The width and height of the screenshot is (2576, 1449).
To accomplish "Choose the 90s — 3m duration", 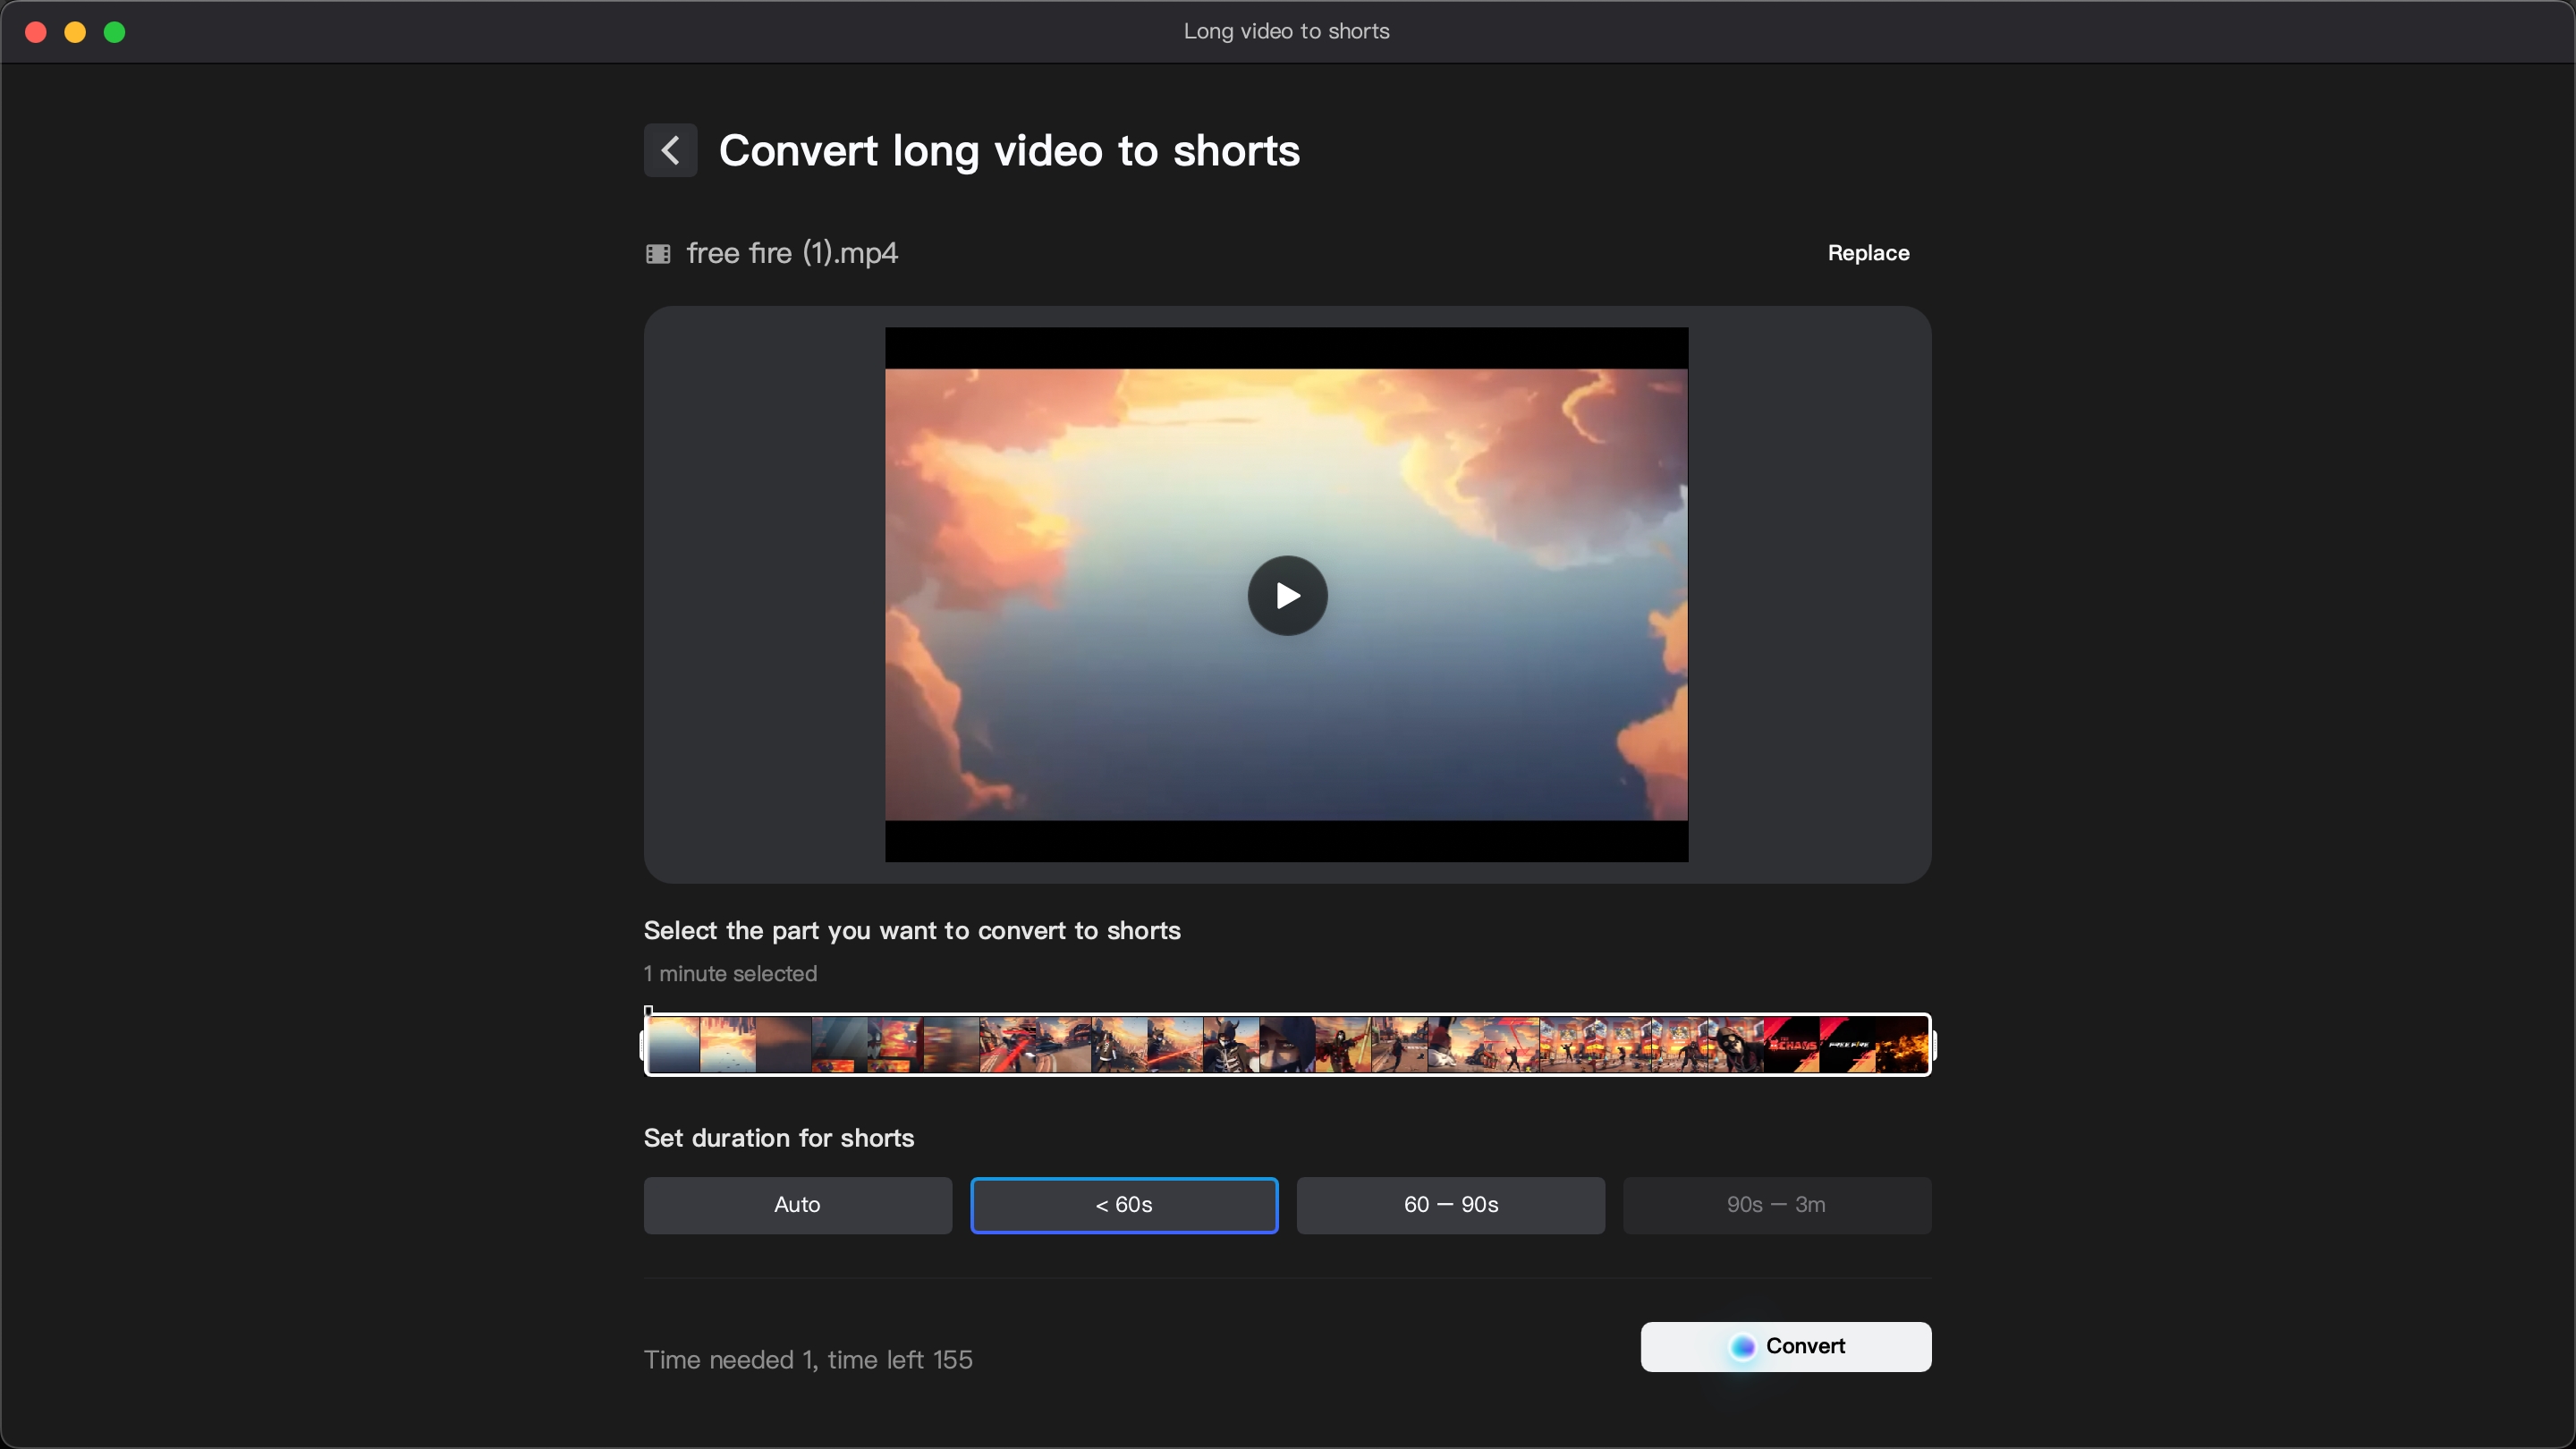I will 1776,1205.
